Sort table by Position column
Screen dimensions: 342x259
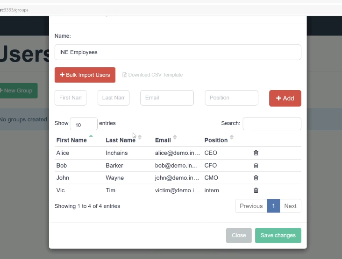[x=231, y=138]
